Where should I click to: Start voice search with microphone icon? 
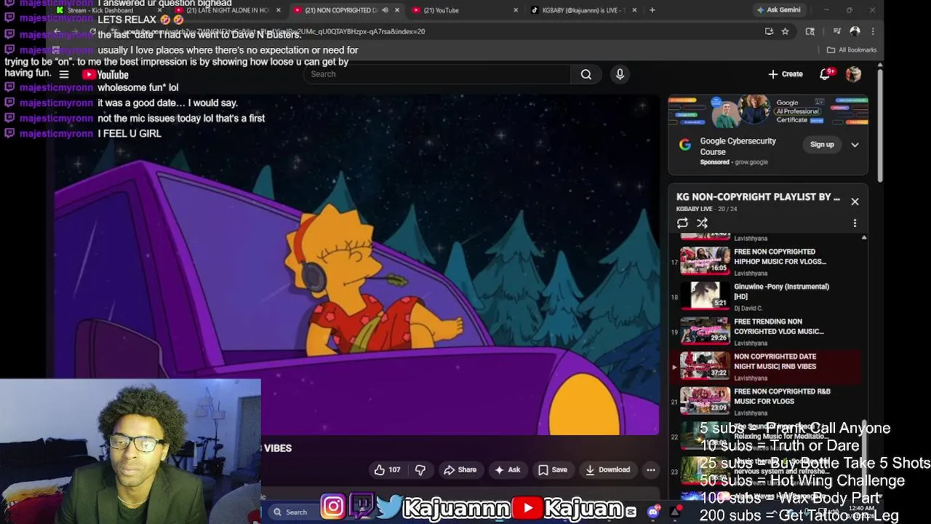coord(620,74)
